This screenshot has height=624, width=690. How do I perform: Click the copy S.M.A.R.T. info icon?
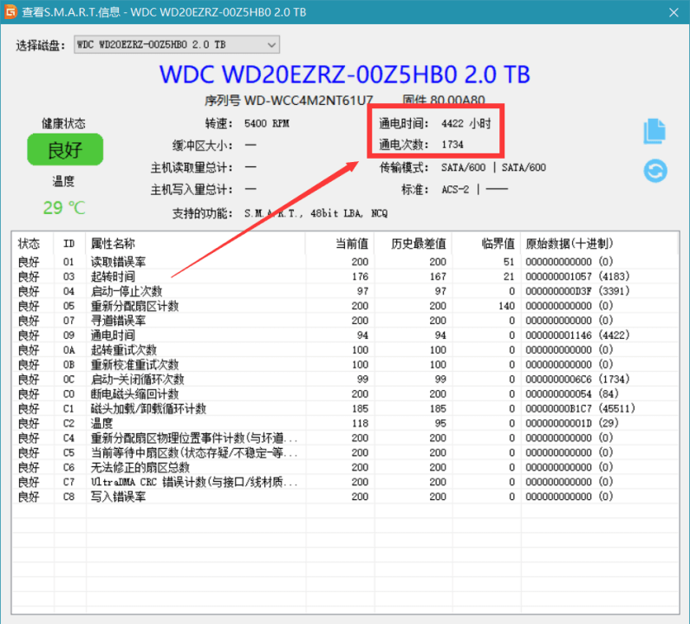pyautogui.click(x=654, y=131)
